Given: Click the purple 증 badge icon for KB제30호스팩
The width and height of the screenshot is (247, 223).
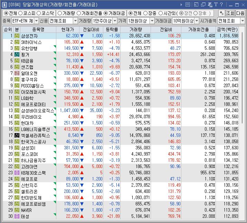Looking at the screenshot, I should (x=17, y=173).
